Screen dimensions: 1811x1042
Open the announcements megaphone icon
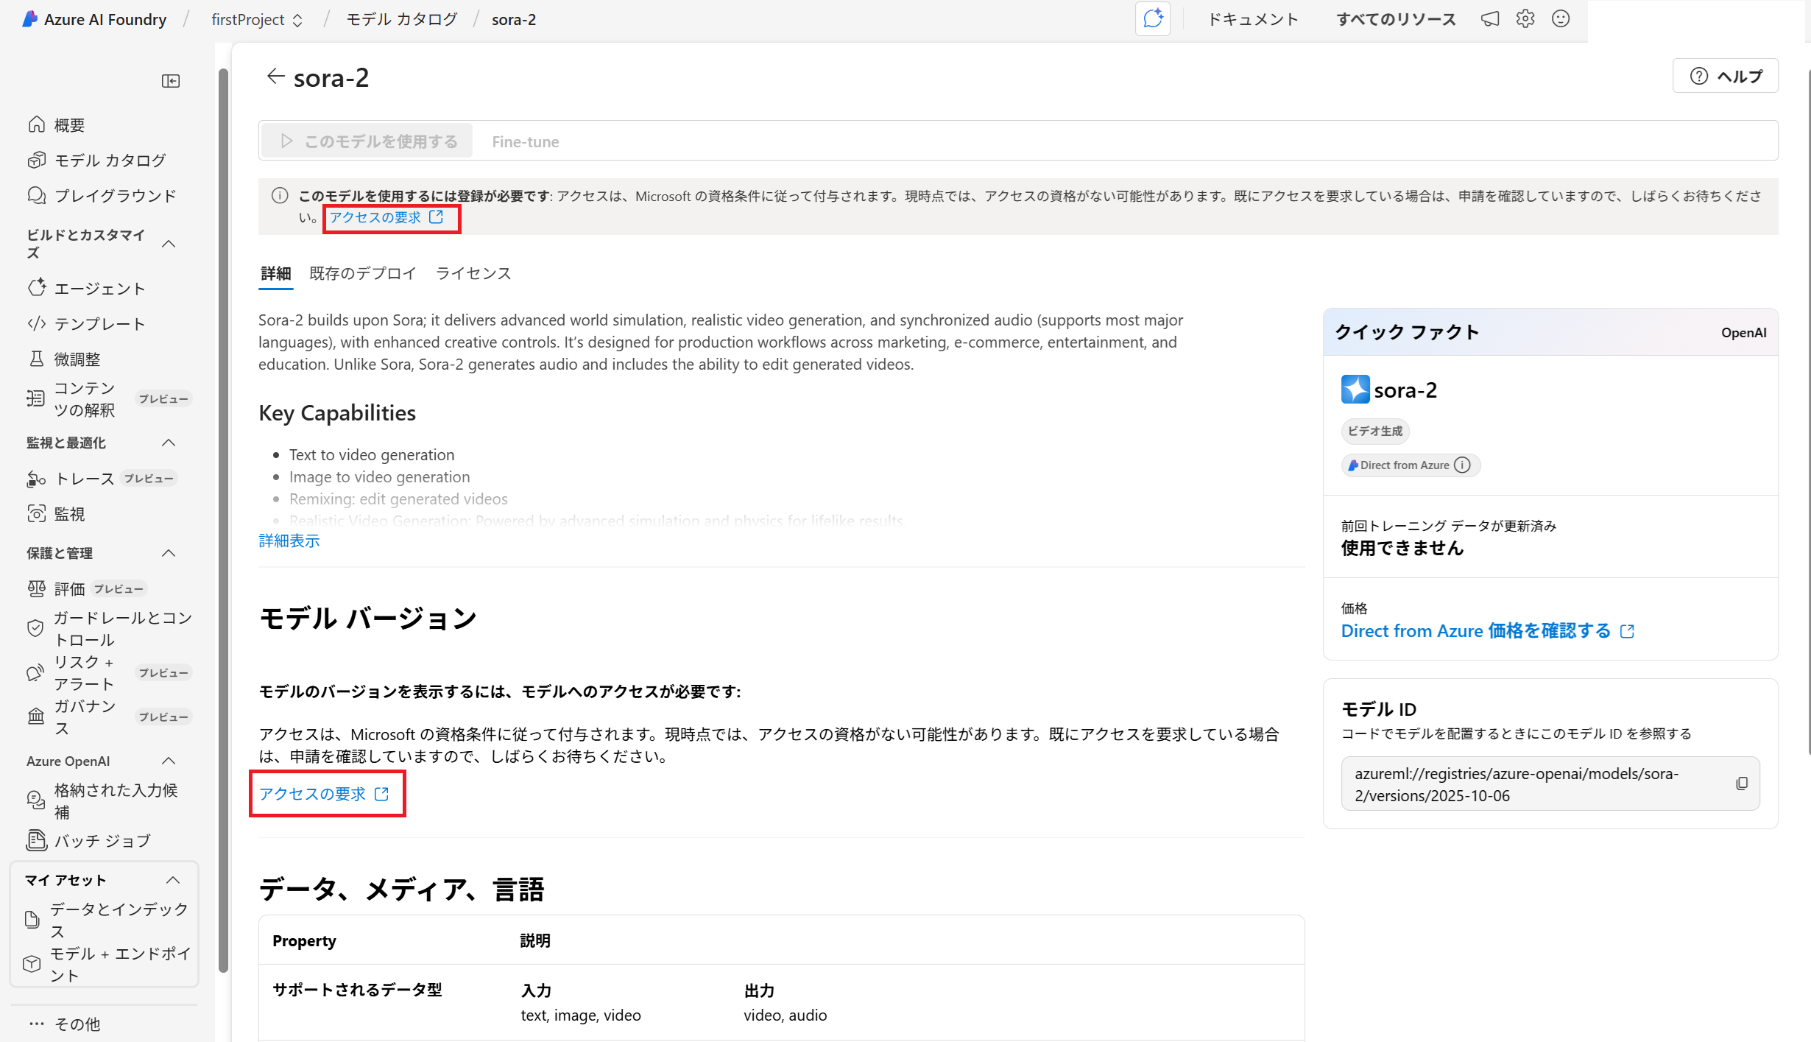(x=1489, y=19)
